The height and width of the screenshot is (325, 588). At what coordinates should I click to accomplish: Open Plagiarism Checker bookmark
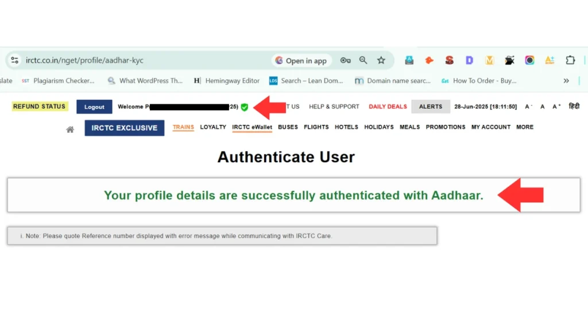click(58, 80)
